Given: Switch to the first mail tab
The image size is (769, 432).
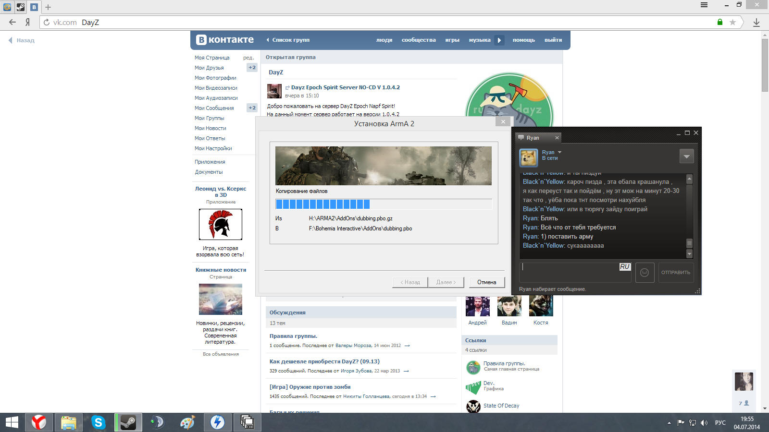Looking at the screenshot, I should pyautogui.click(x=7, y=7).
